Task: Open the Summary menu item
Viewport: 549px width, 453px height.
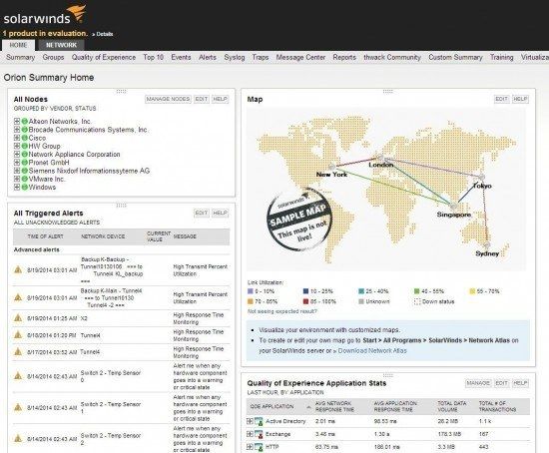Action: pos(20,57)
